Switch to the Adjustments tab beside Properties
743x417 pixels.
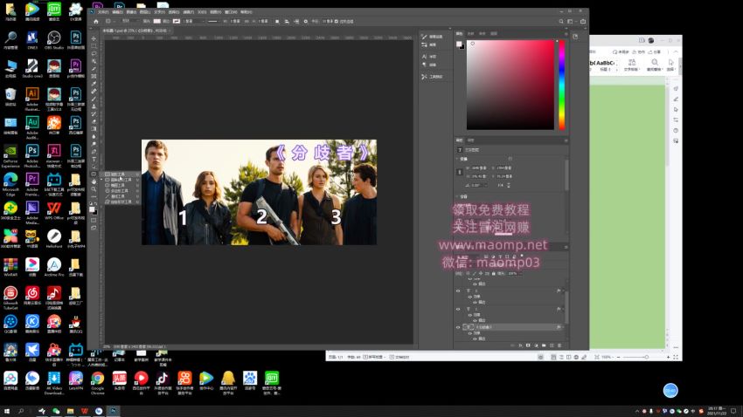click(470, 140)
